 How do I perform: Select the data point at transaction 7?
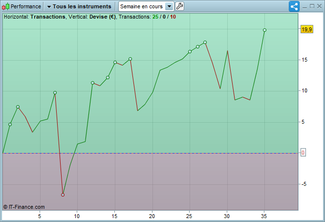tap(55, 93)
